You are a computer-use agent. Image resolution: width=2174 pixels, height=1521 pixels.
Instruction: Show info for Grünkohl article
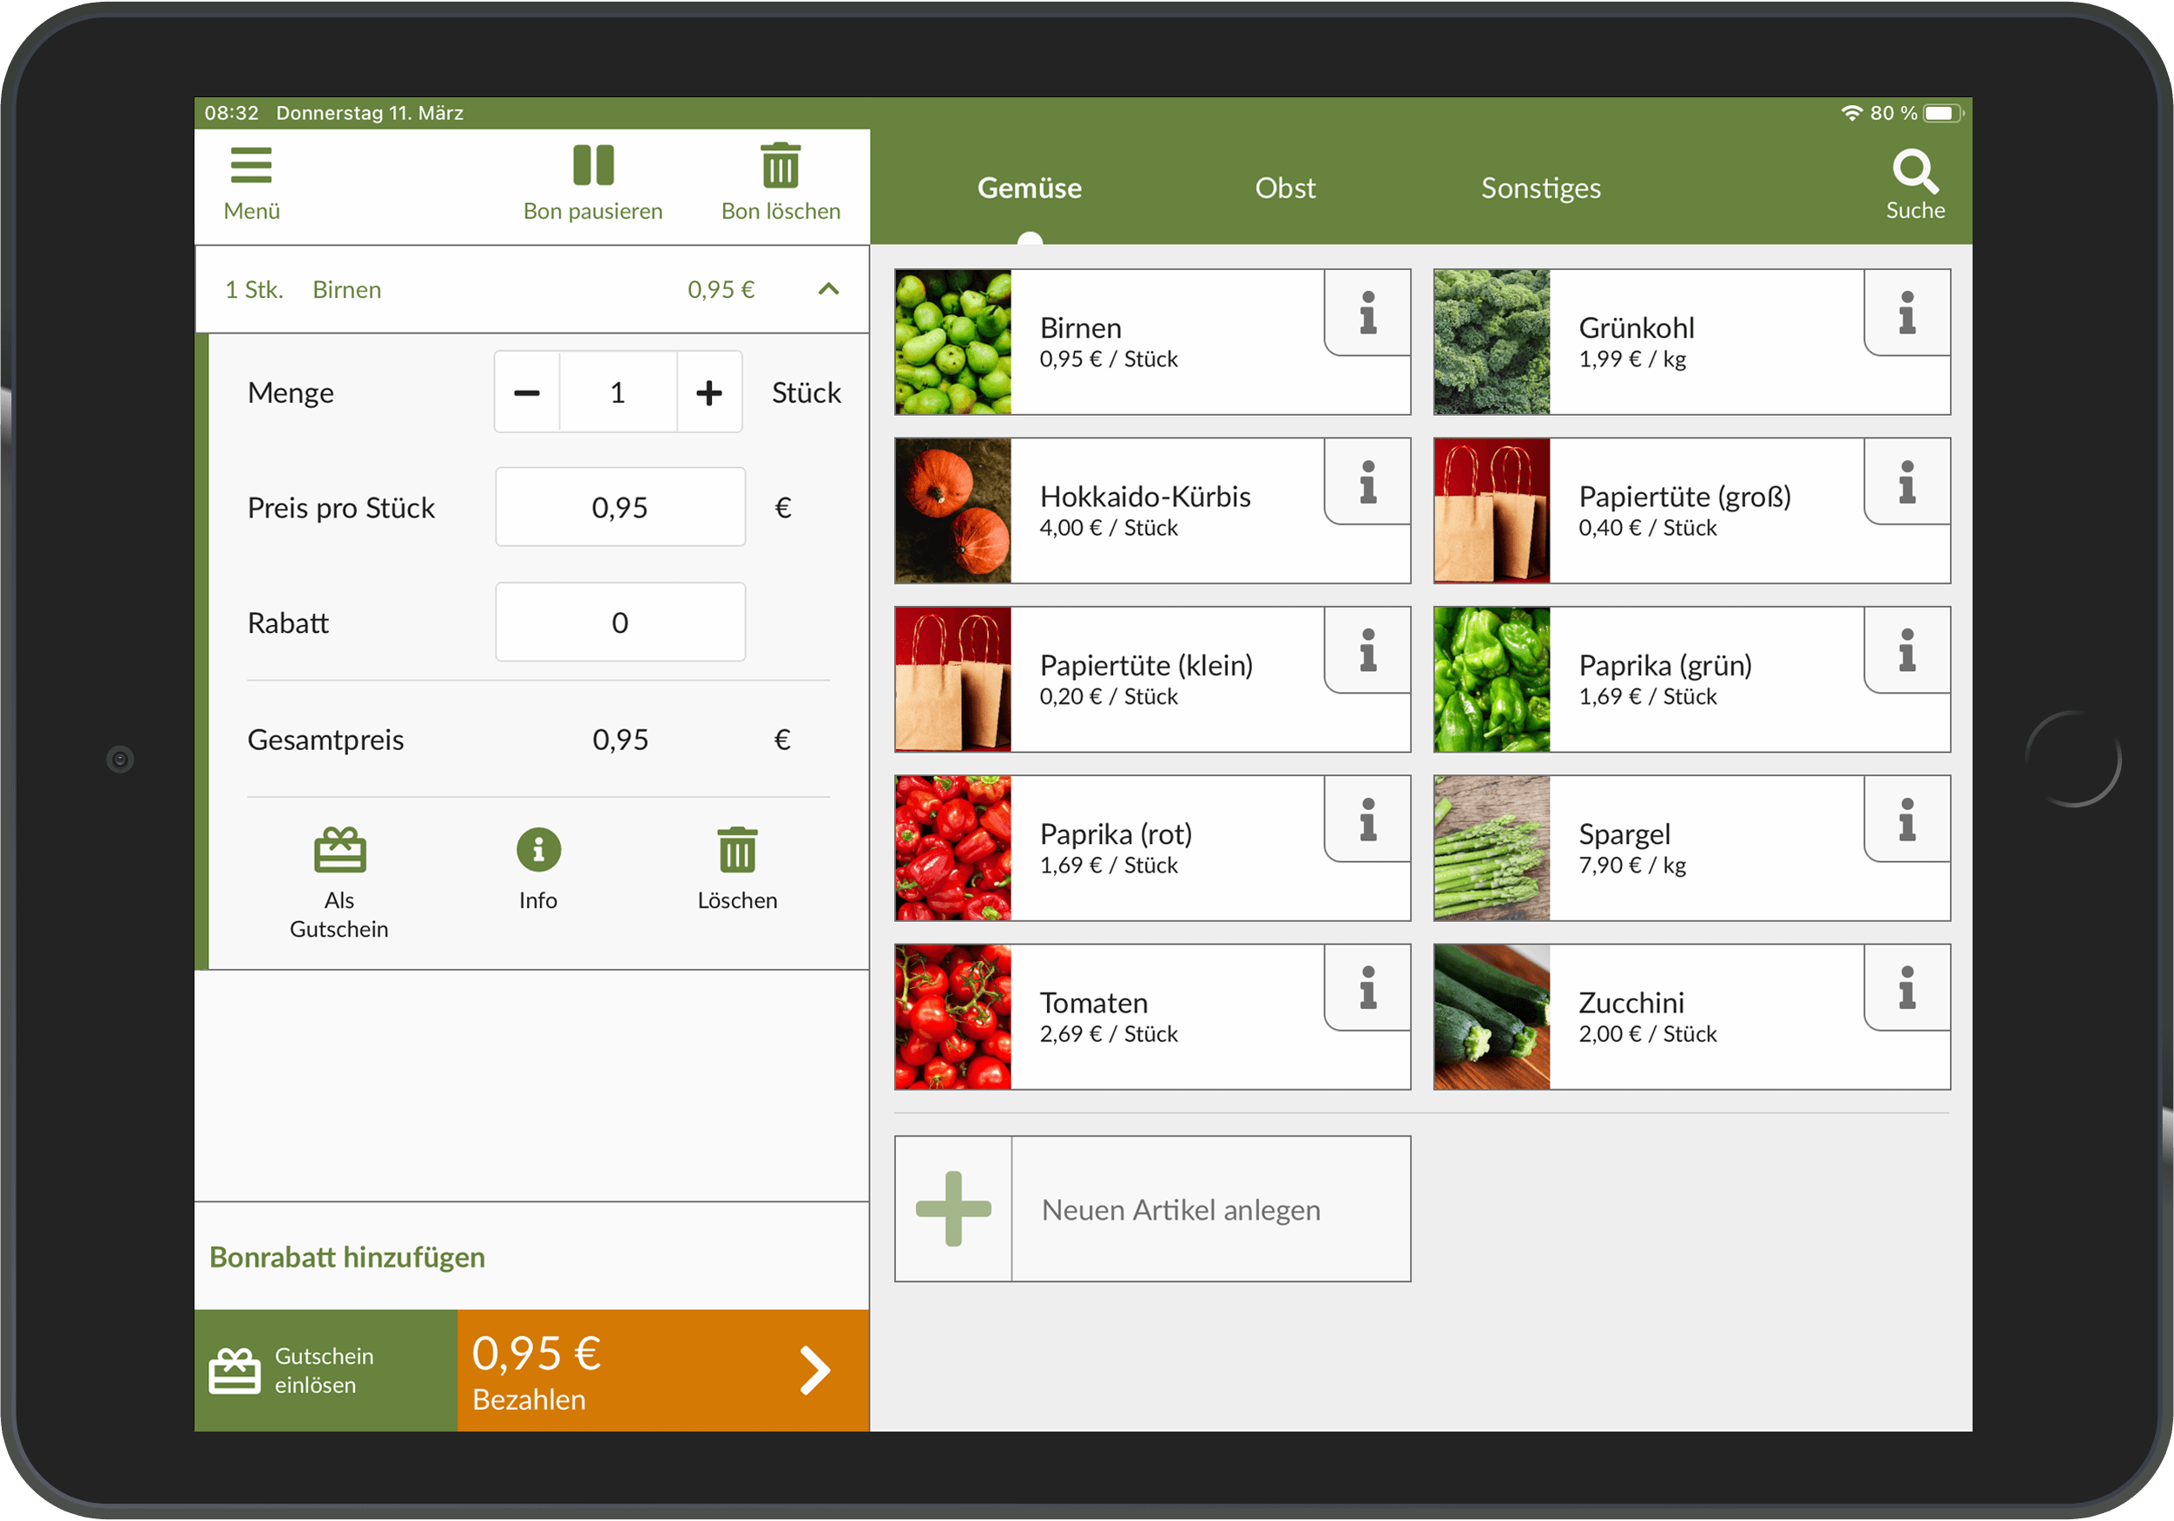point(1906,313)
